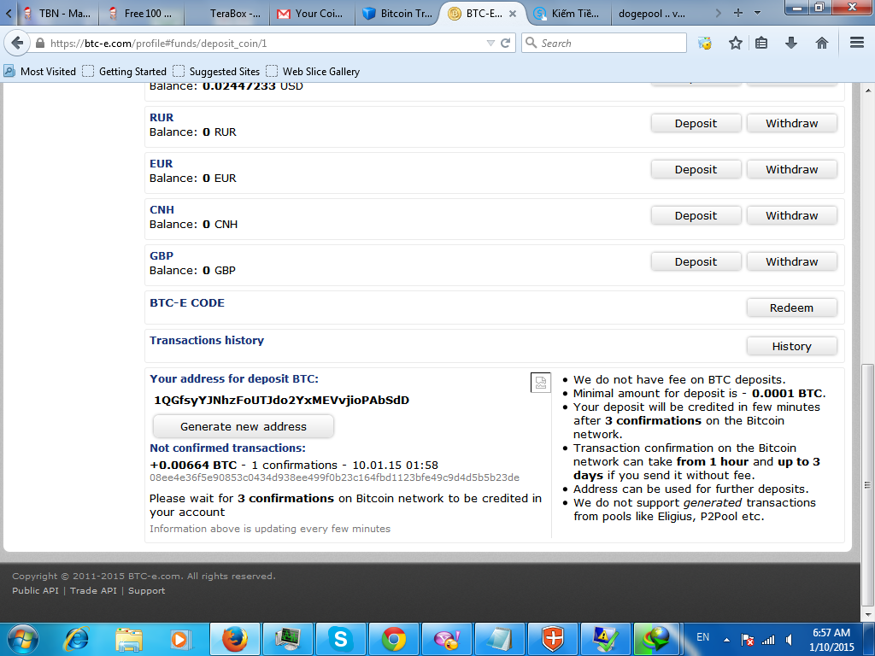Reload the page with the refresh icon
This screenshot has width=875, height=656.
pyautogui.click(x=506, y=43)
